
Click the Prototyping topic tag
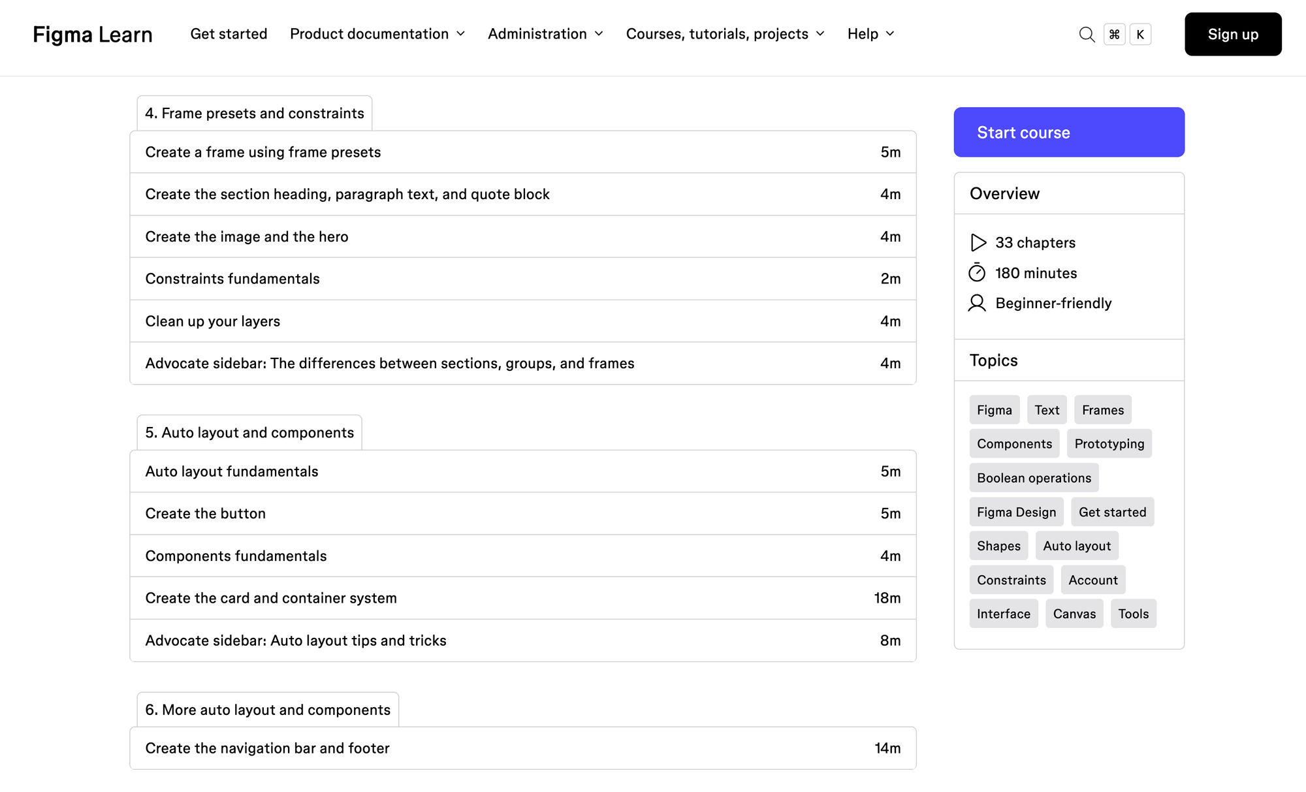pyautogui.click(x=1109, y=444)
